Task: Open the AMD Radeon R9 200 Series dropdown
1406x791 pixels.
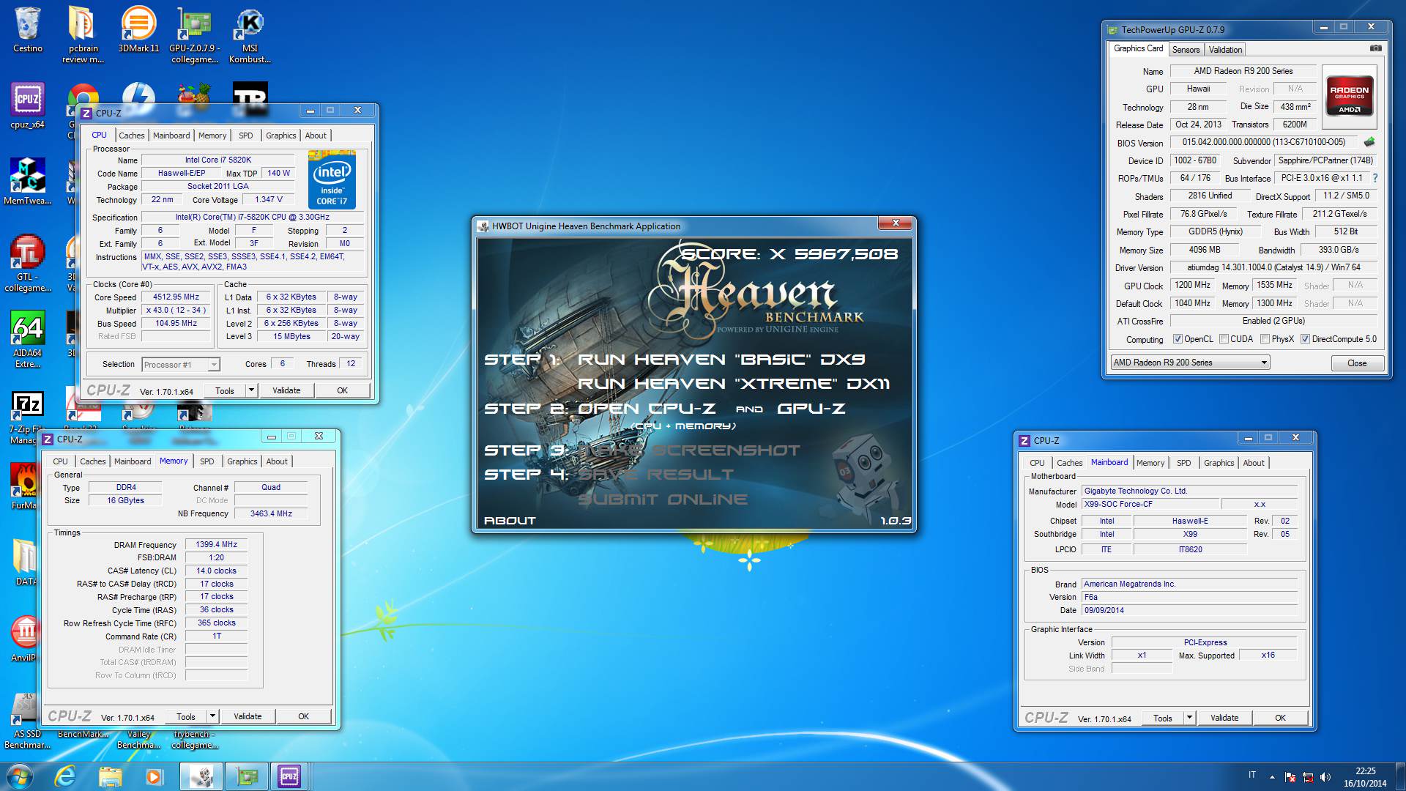Action: 1190,363
